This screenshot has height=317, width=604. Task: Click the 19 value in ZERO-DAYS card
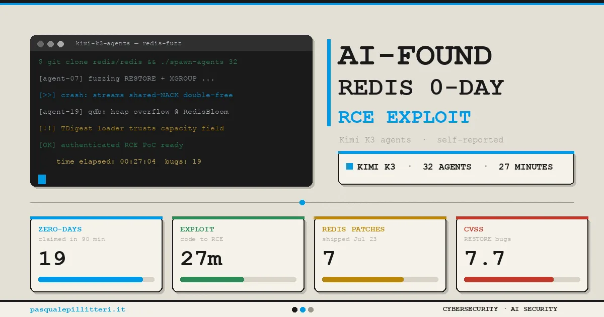(x=52, y=259)
